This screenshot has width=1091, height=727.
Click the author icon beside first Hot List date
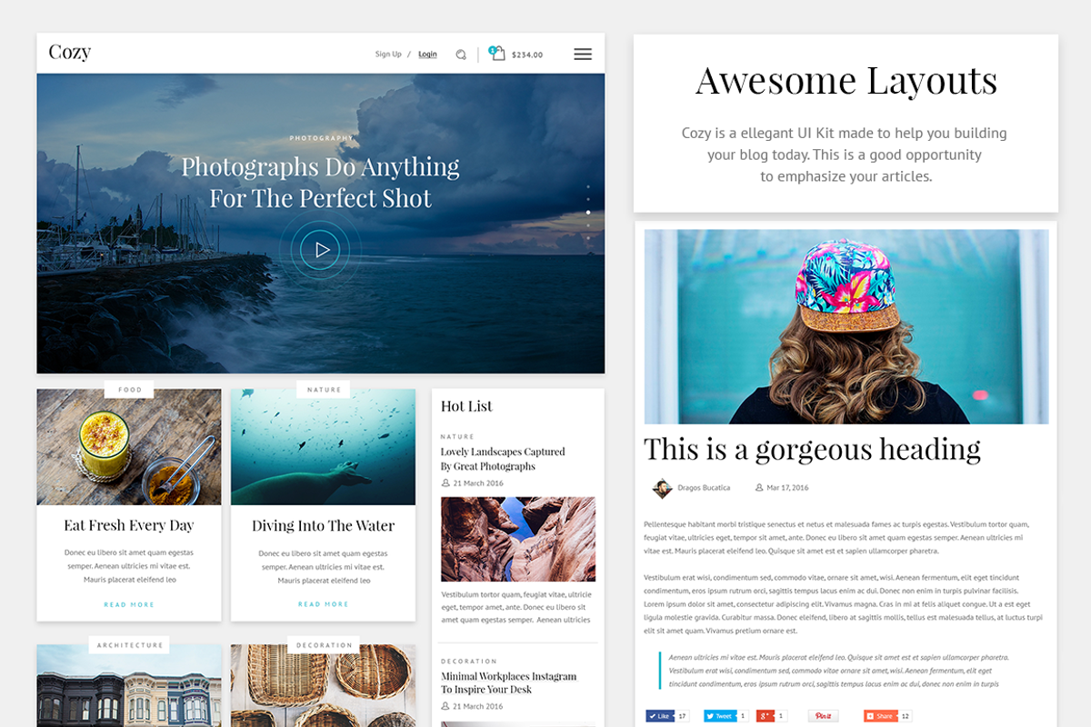445,483
